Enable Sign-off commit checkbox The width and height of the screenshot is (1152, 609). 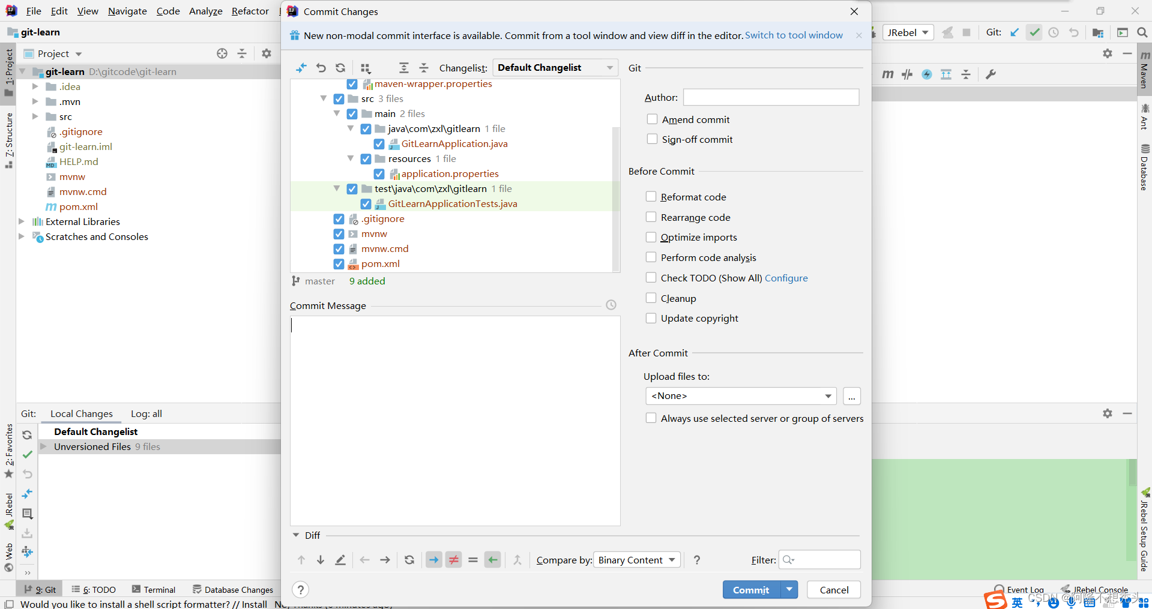coord(652,139)
